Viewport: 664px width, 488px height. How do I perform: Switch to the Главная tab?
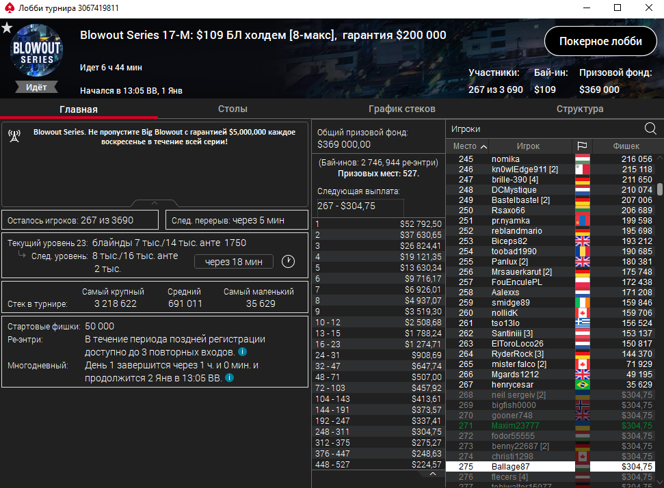(x=79, y=109)
